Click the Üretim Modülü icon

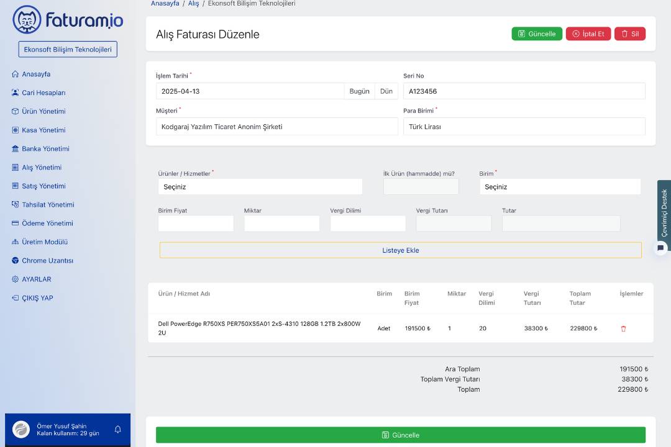[x=15, y=242]
